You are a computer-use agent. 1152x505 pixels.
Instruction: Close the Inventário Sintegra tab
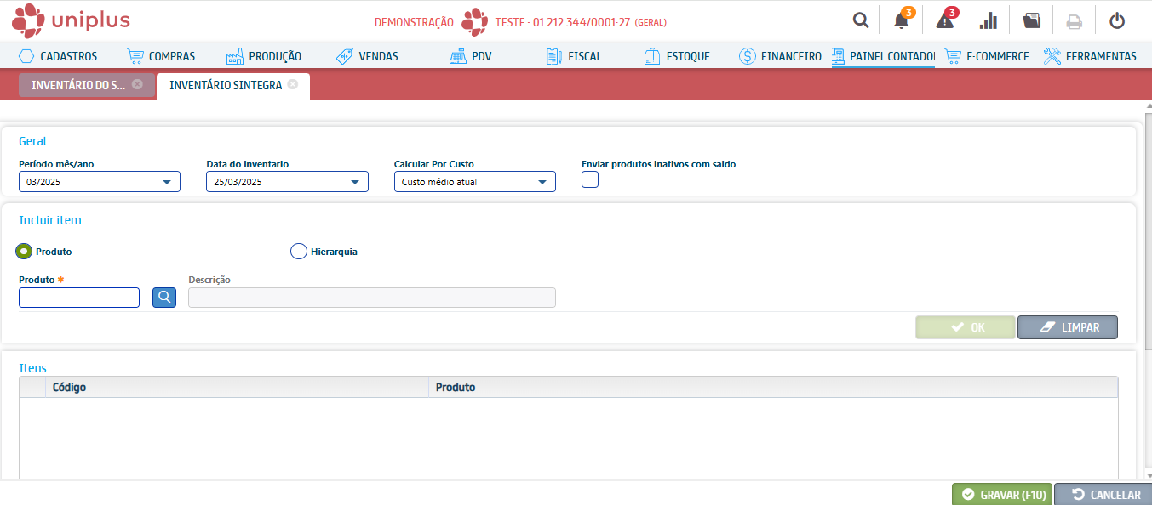click(x=293, y=84)
